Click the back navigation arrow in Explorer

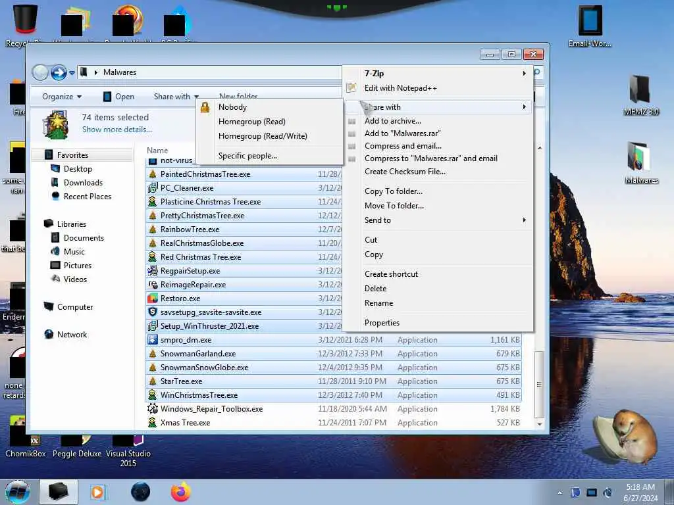click(40, 72)
